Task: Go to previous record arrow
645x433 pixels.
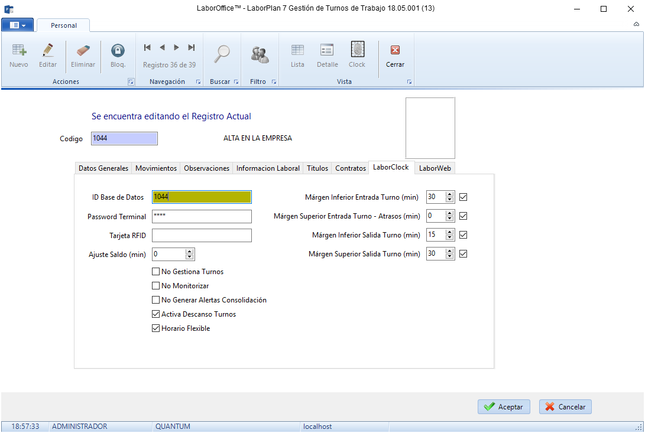Action: coord(162,47)
